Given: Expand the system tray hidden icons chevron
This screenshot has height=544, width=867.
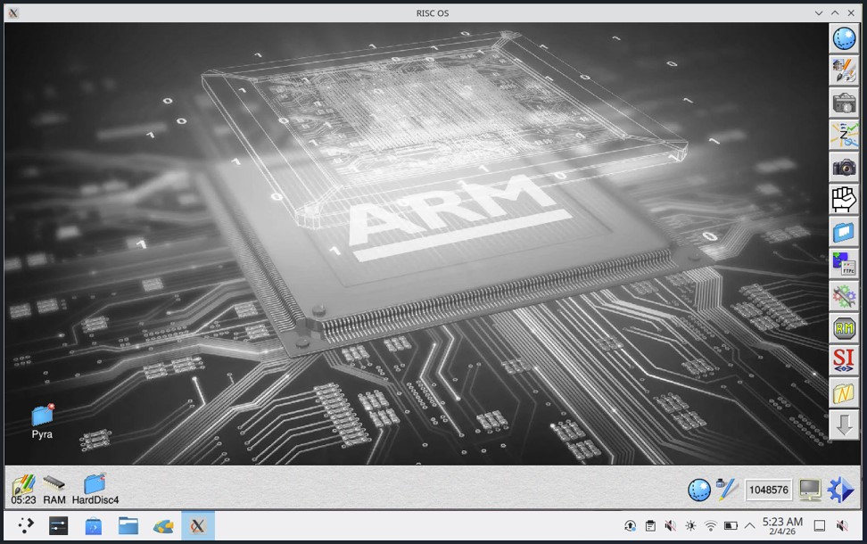Looking at the screenshot, I should 748,526.
